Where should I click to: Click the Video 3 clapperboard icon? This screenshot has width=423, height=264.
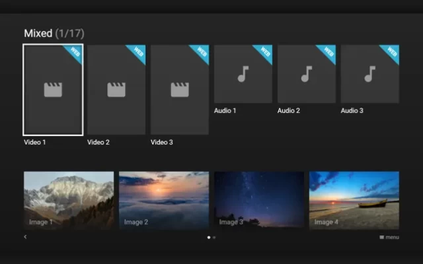click(180, 90)
